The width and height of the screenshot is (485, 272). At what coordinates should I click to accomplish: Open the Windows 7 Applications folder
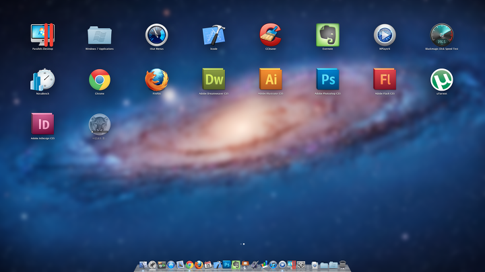tap(99, 35)
